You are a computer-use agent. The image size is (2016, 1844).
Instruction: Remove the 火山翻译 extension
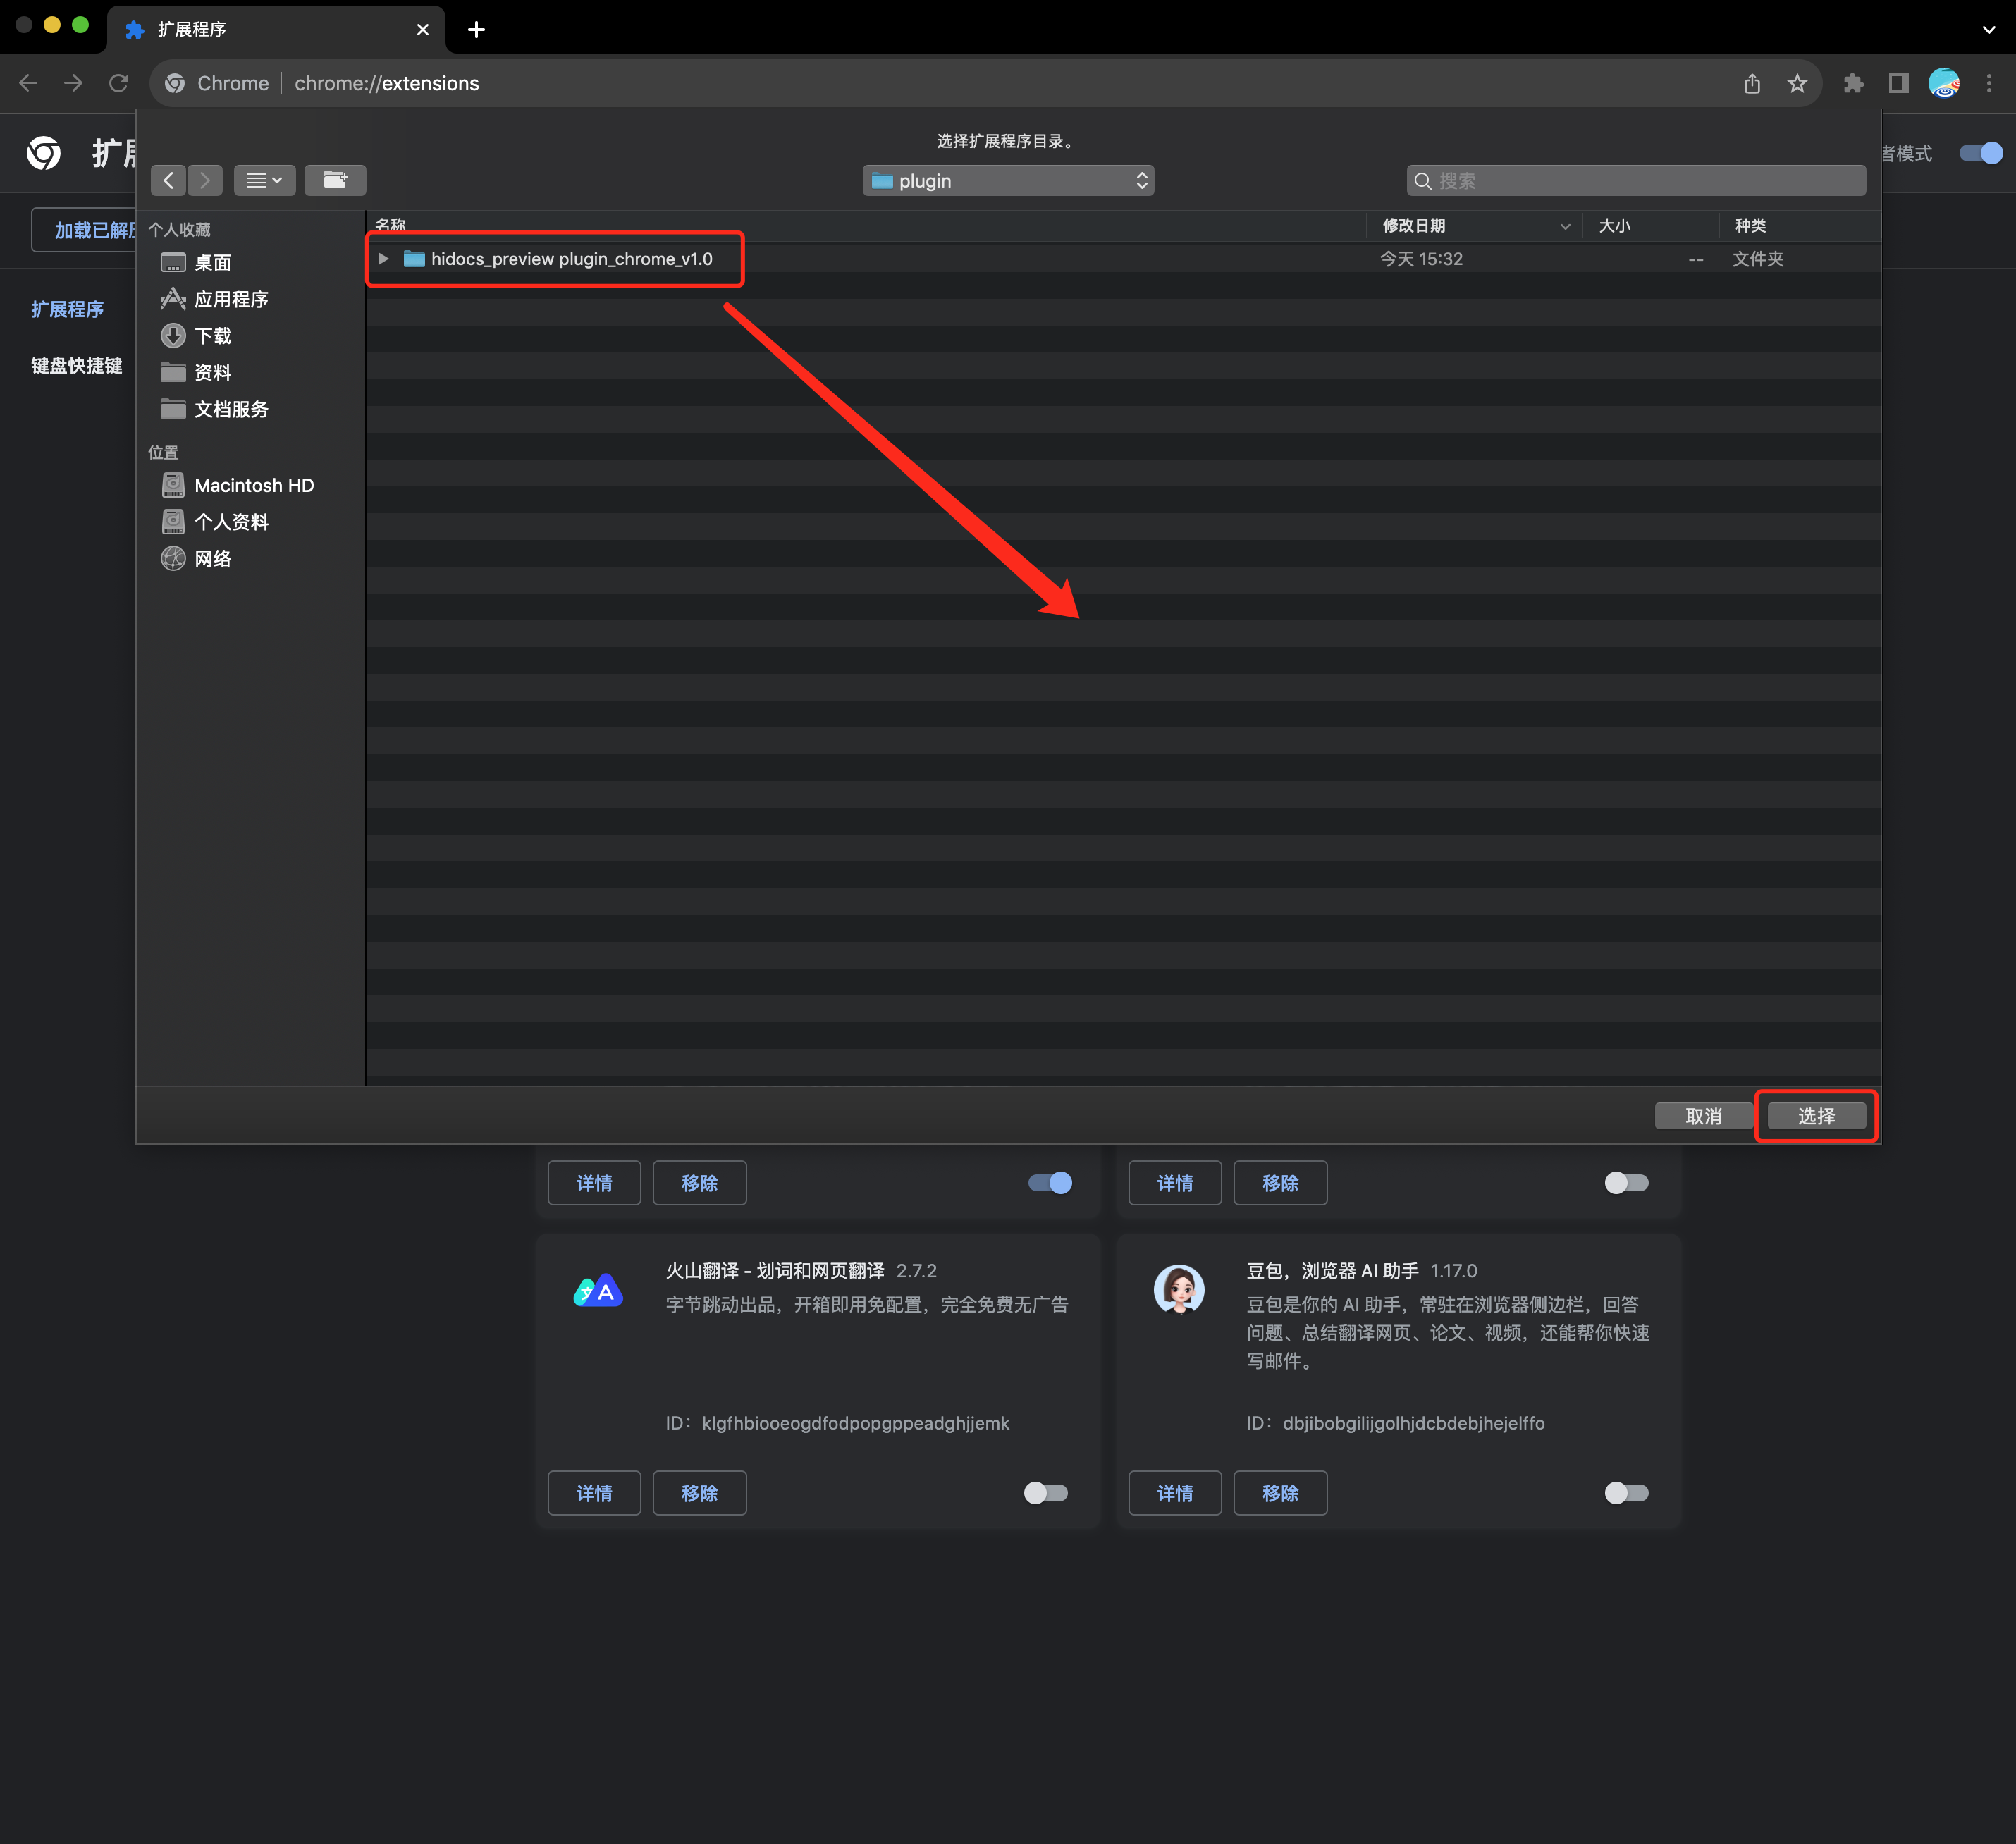pyautogui.click(x=699, y=1493)
